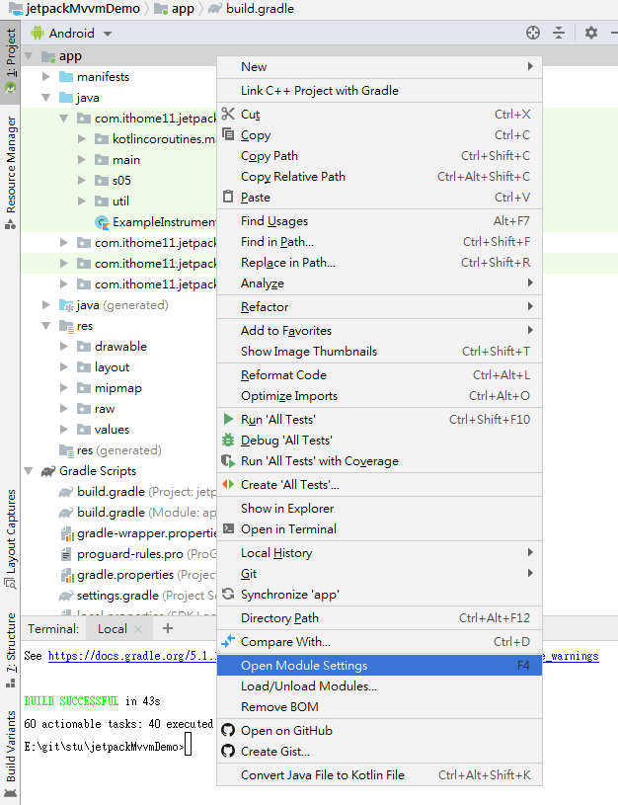Viewport: 618px width, 805px height.
Task: Collapse the java folder
Action: coord(46,98)
